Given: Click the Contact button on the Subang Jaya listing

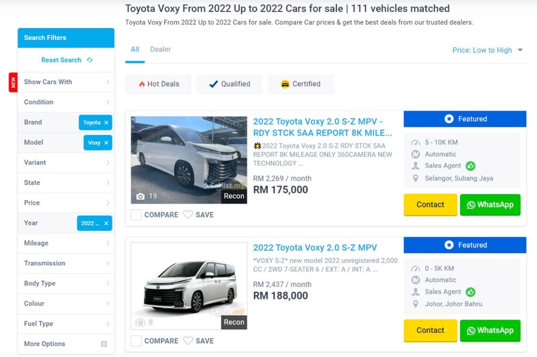Looking at the screenshot, I should (430, 205).
